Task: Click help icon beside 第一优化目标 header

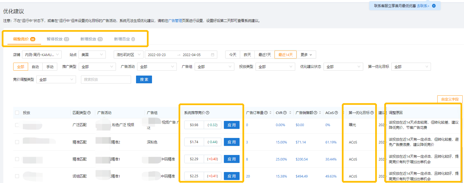Action: click(x=372, y=113)
